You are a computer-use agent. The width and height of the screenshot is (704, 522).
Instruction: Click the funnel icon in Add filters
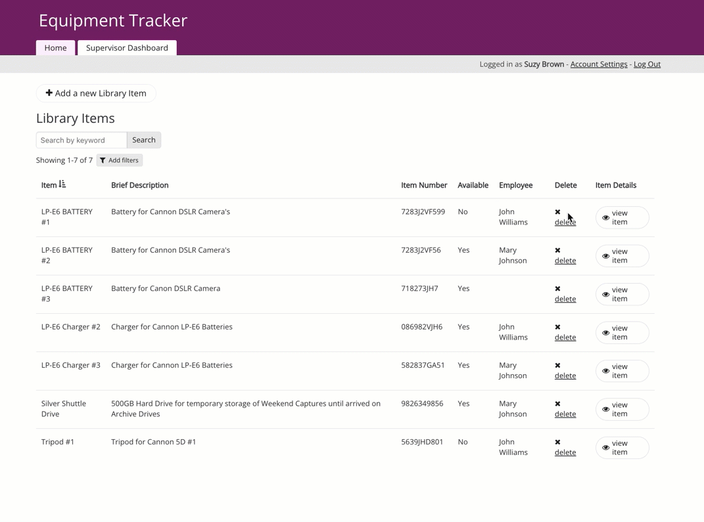coord(103,160)
